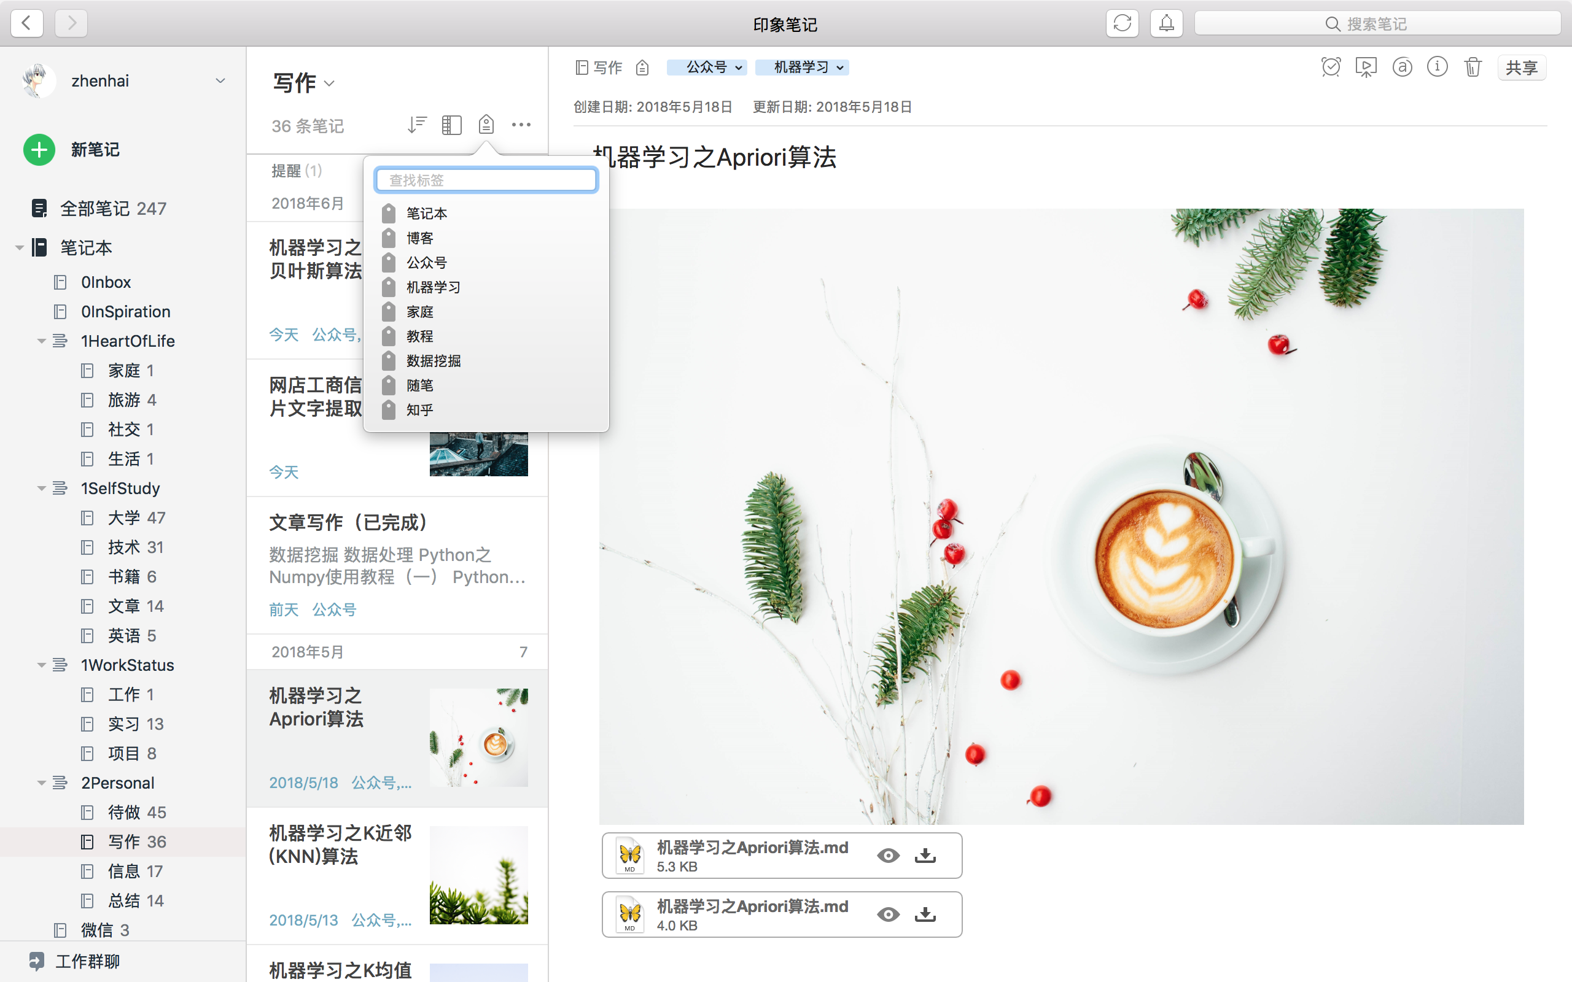Viewport: 1572px width, 982px height.
Task: Click the reminder alarm clock icon
Action: [1330, 67]
